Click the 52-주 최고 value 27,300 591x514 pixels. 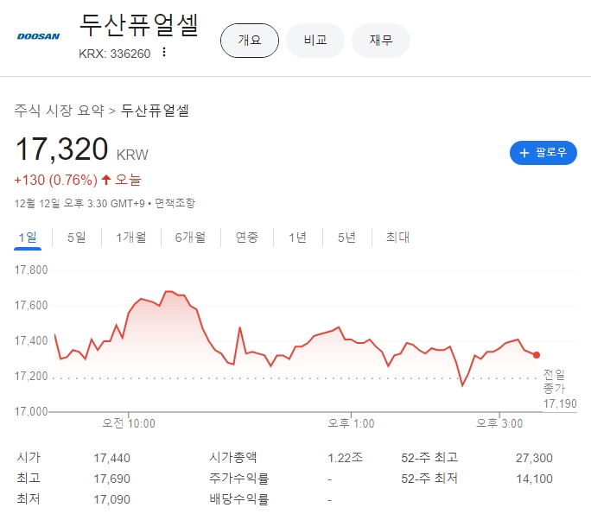click(x=534, y=458)
